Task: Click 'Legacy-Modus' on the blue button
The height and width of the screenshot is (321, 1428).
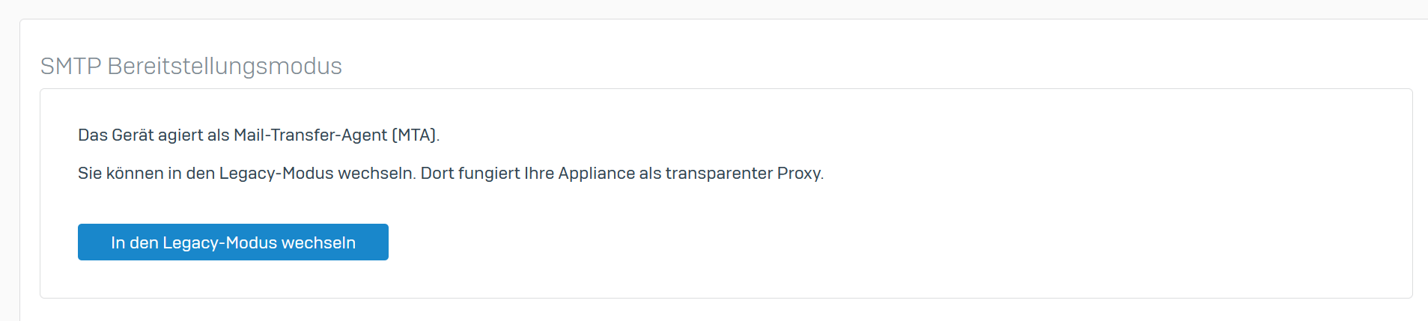Action: (x=219, y=243)
